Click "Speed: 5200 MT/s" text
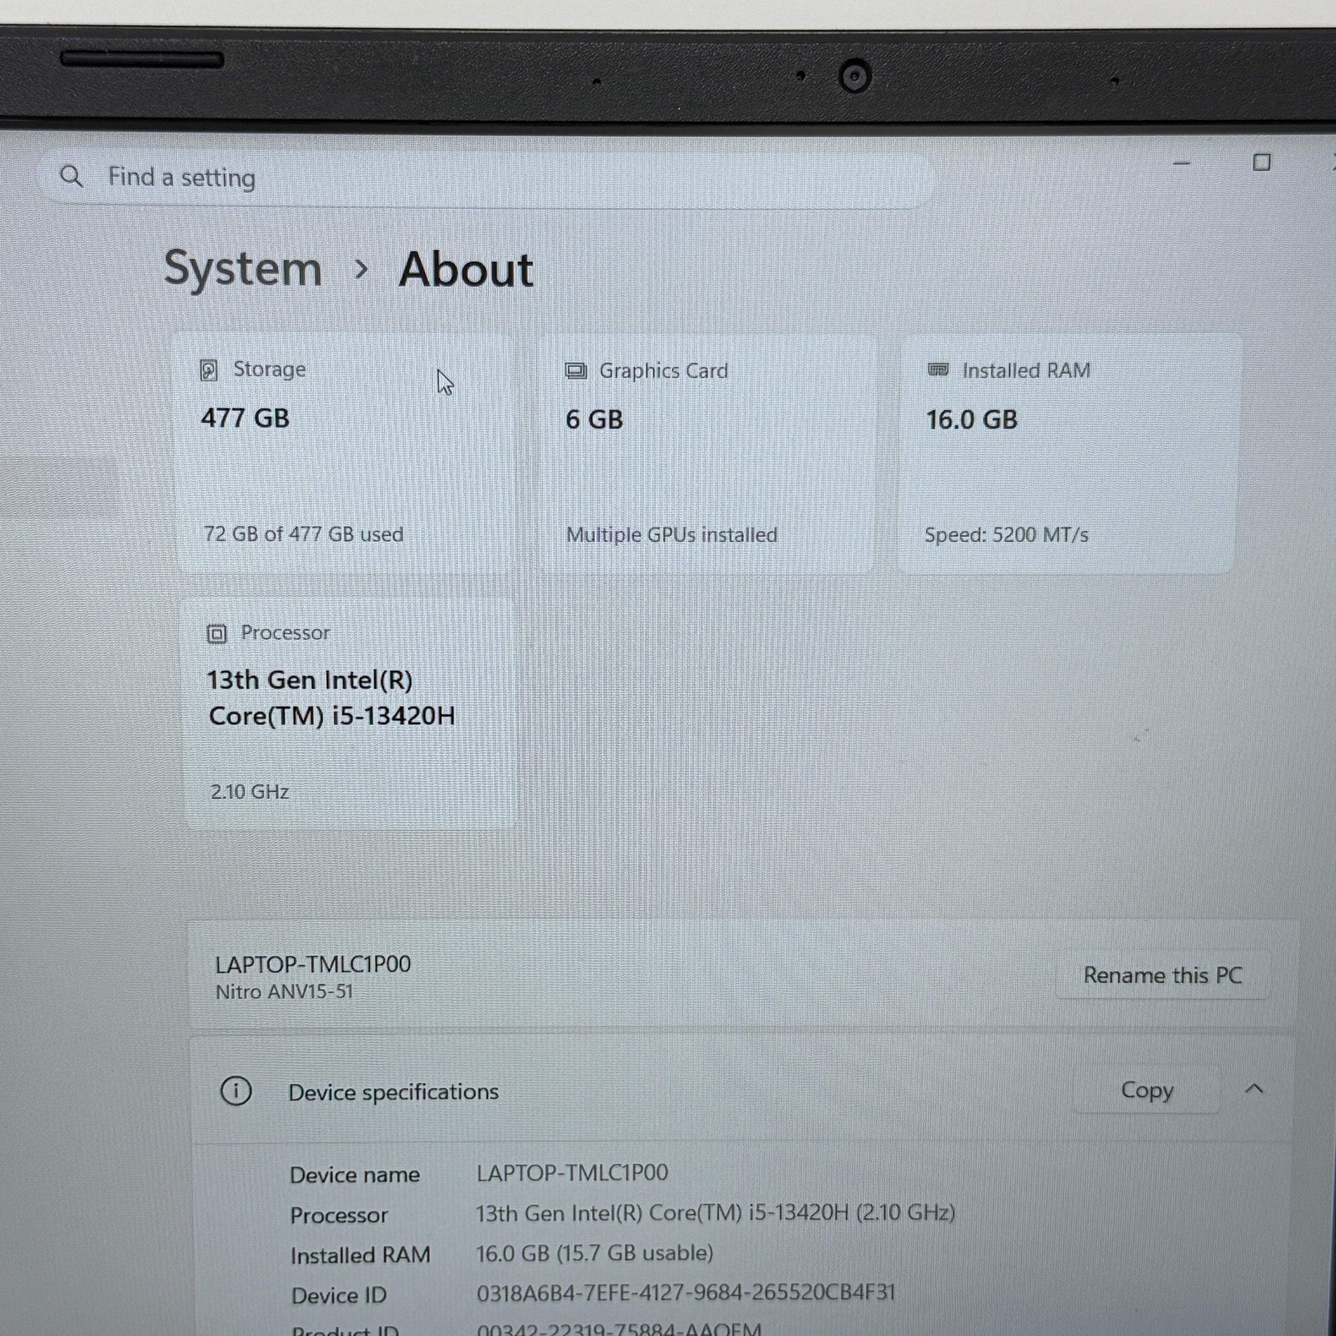Screen dimensions: 1336x1336 pyautogui.click(x=1006, y=534)
